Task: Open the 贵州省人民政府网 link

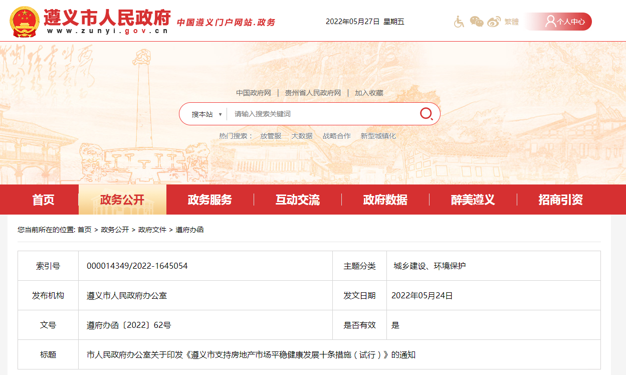Action: click(x=313, y=93)
